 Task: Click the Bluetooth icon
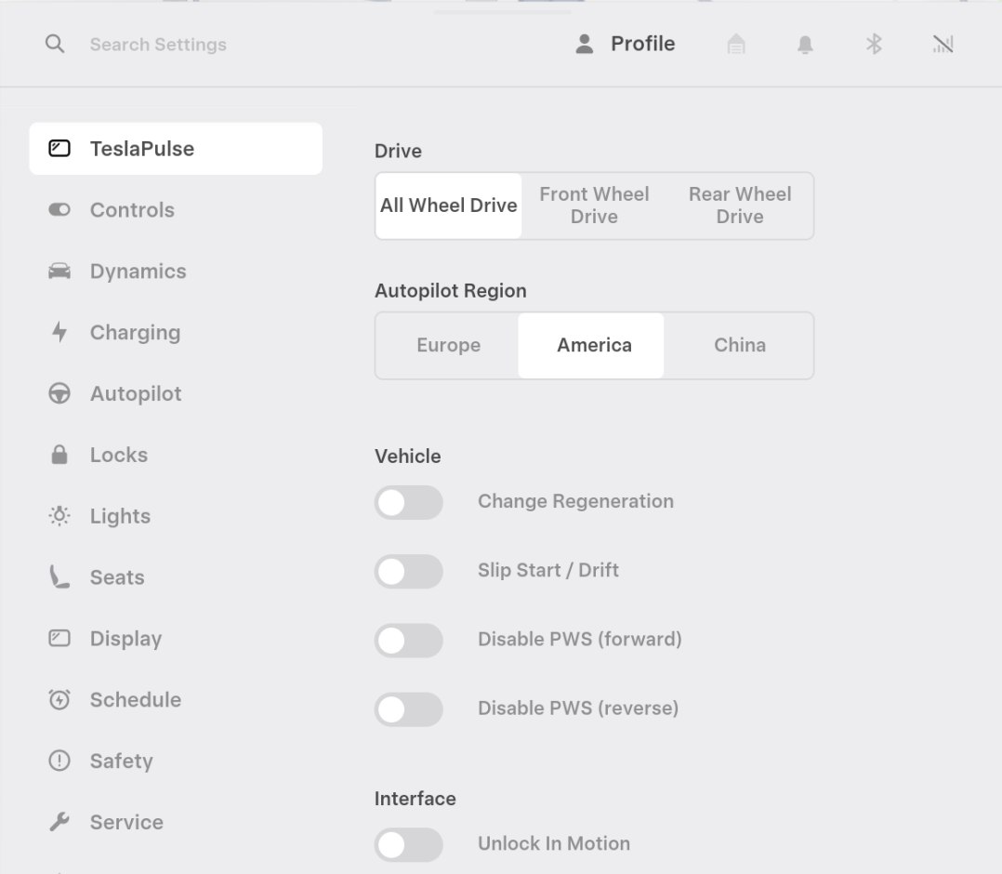point(874,44)
